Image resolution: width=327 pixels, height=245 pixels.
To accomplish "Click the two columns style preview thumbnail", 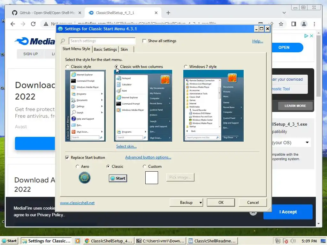I will tap(143, 106).
